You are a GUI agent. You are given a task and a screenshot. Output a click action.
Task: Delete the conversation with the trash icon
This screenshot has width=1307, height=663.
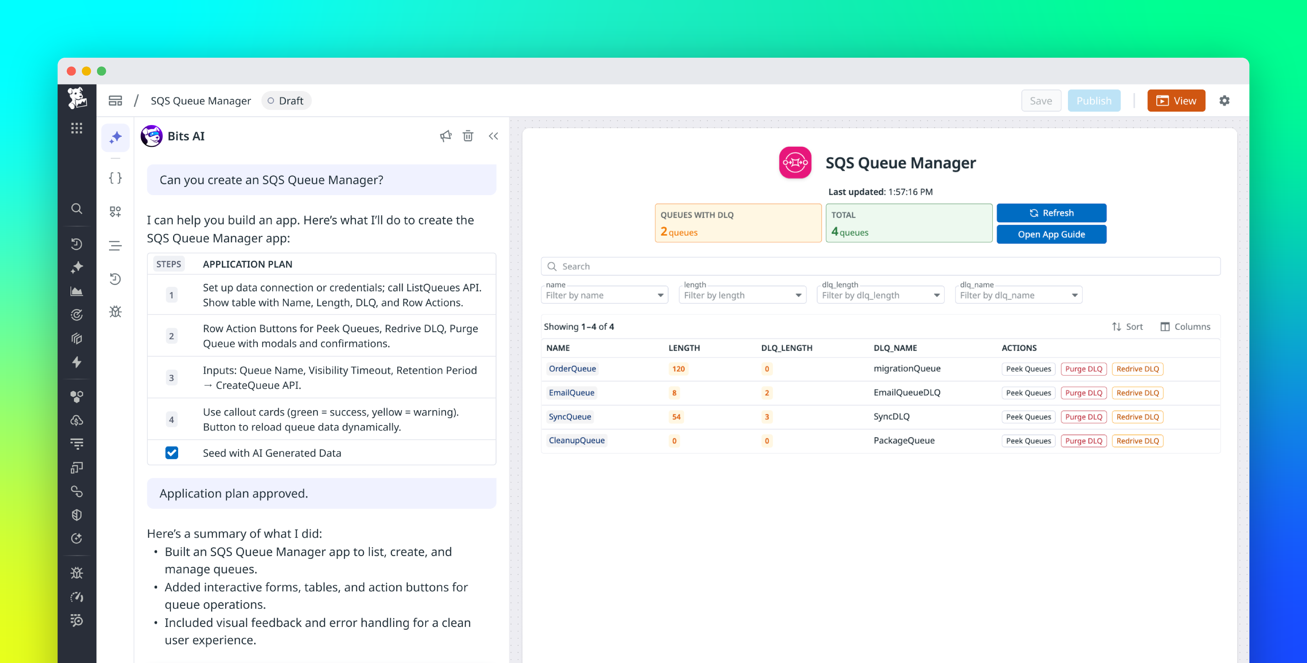point(468,136)
